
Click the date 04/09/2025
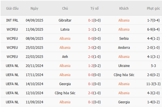click(x=34, y=20)
